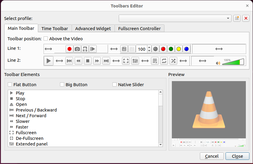The width and height of the screenshot is (253, 164).
Task: Click the red Record button in Line 1
Action: [70, 49]
